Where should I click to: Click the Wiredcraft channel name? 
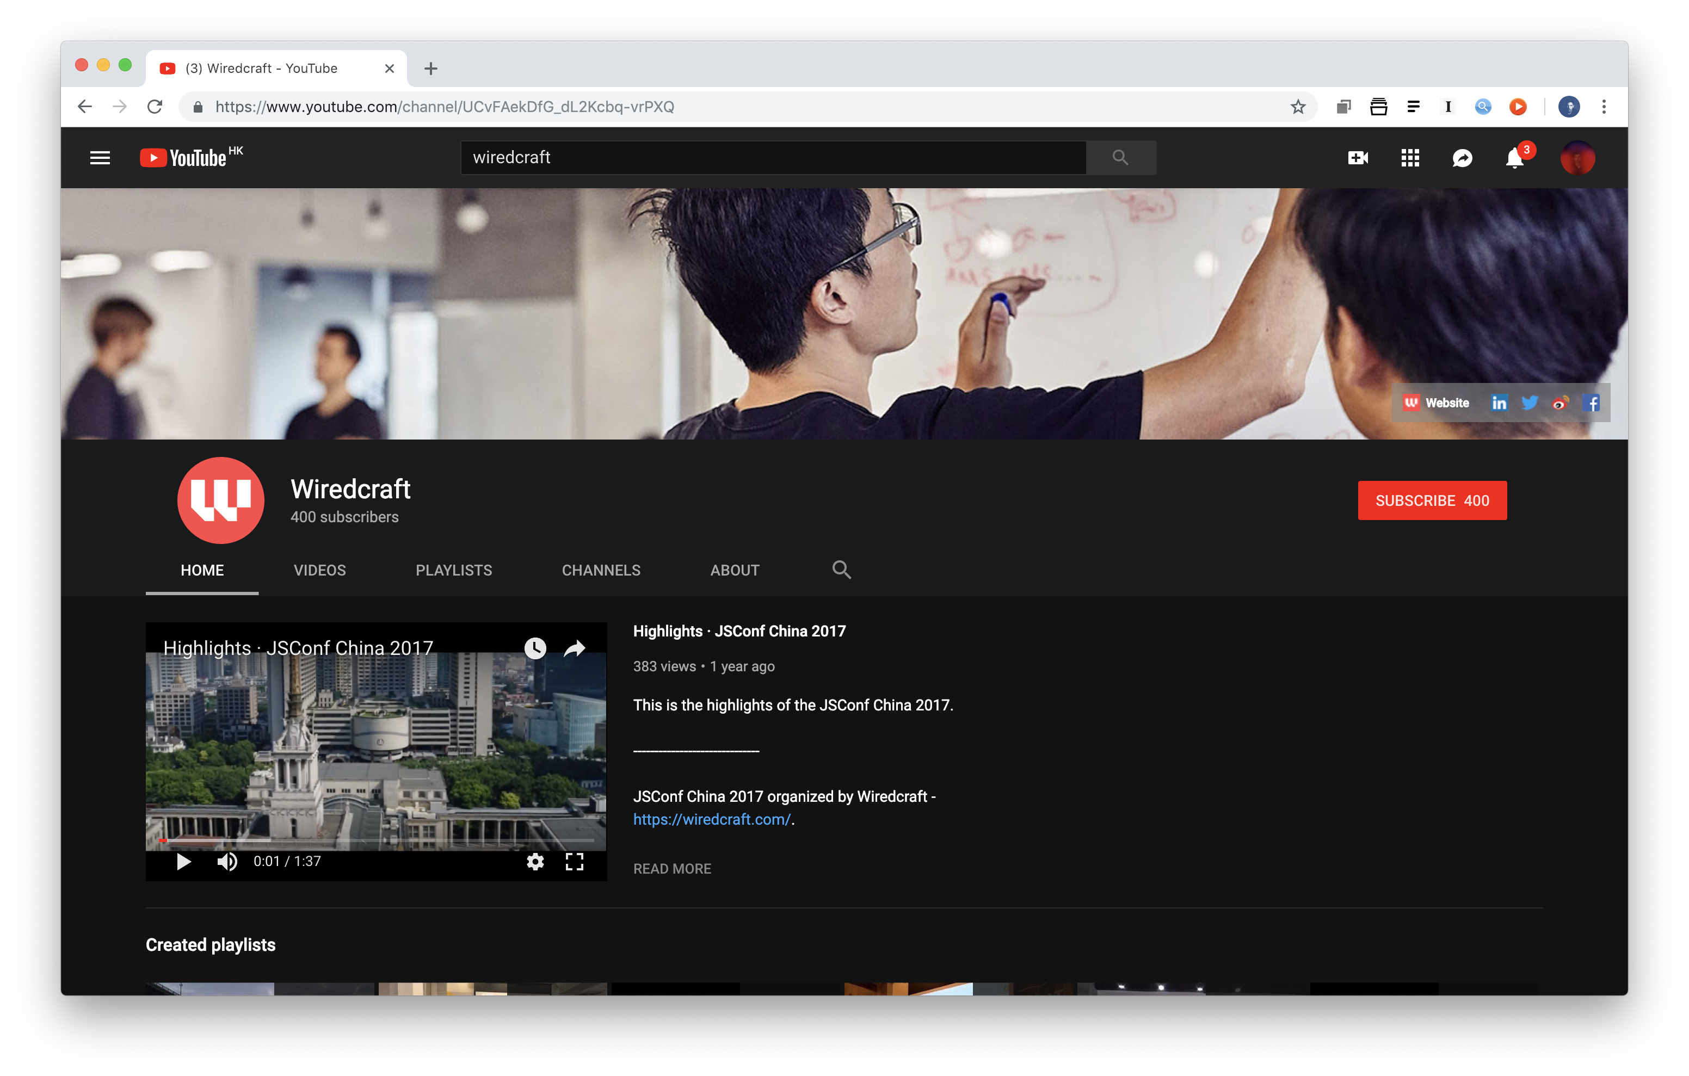click(x=350, y=489)
